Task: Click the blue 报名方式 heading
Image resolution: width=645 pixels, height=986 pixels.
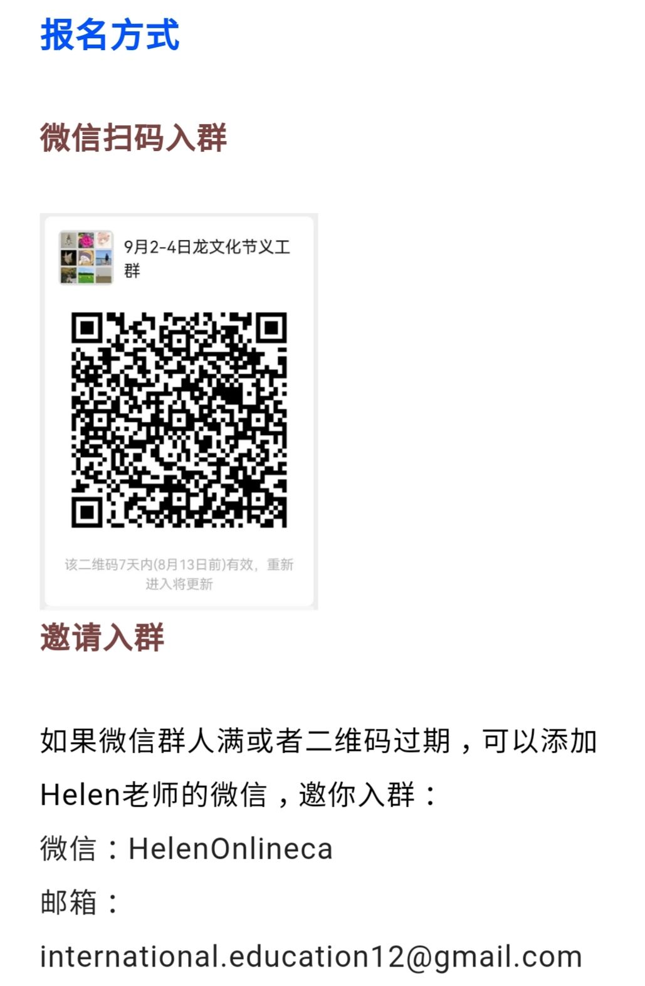Action: pos(110,34)
